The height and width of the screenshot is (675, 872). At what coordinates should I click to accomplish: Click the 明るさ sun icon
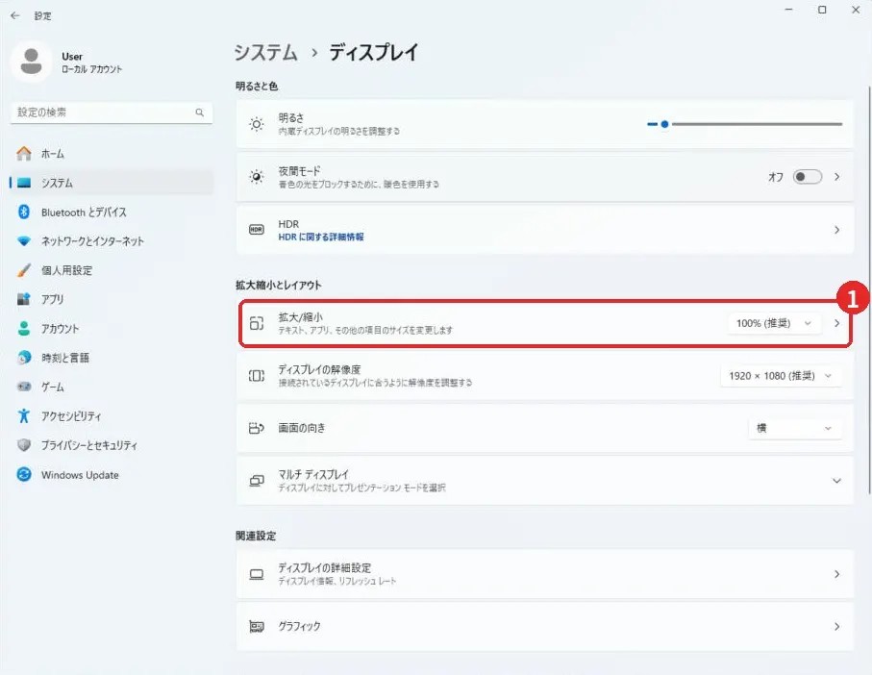(x=257, y=124)
